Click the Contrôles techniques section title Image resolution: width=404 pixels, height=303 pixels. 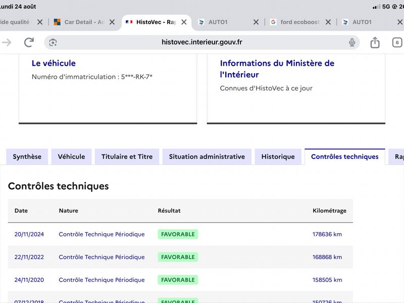coord(58,186)
